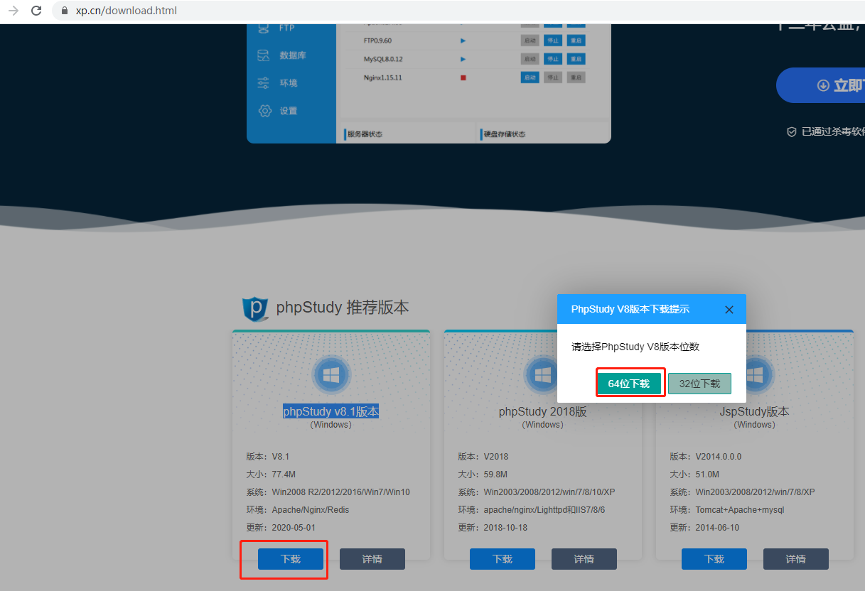This screenshot has width=865, height=591.
Task: Select 数据库 in the preview sidebar
Action: coord(282,55)
